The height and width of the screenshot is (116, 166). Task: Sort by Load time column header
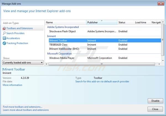click(x=142, y=22)
